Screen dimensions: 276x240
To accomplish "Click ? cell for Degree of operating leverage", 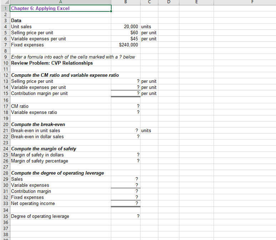I will 126,216.
